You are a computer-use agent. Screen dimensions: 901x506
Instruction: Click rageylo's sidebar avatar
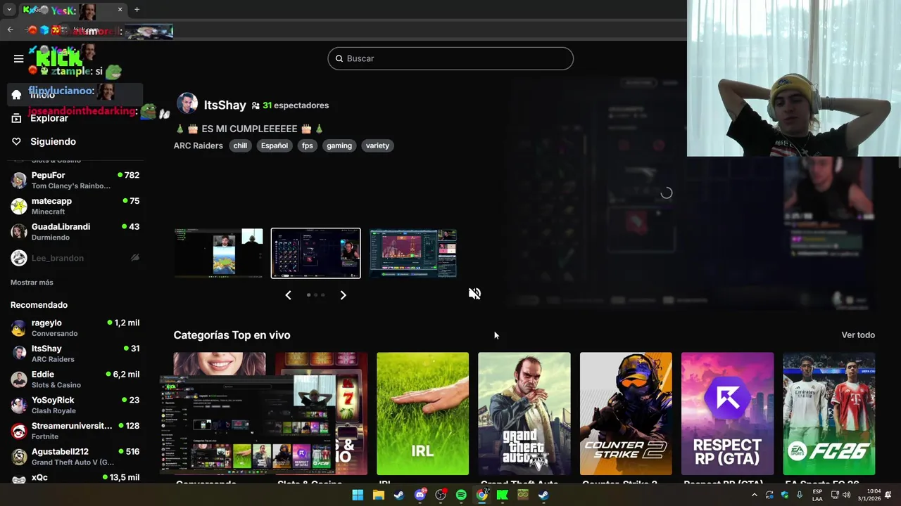click(19, 327)
